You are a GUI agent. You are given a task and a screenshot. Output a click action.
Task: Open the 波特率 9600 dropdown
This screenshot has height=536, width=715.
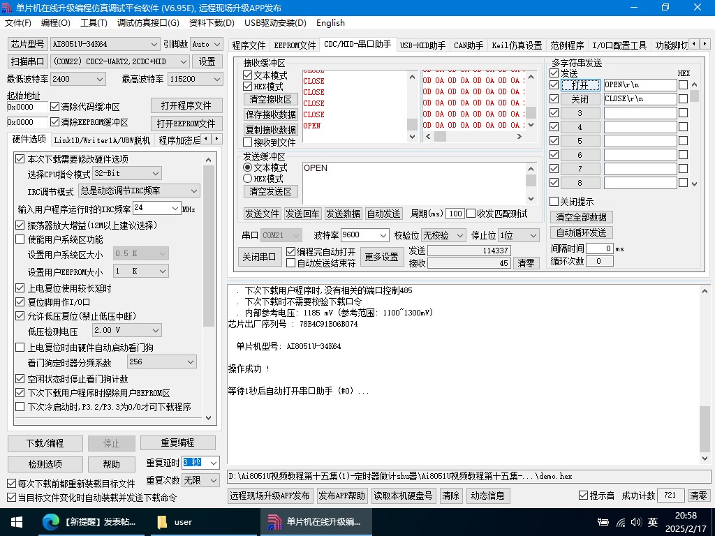coord(383,235)
